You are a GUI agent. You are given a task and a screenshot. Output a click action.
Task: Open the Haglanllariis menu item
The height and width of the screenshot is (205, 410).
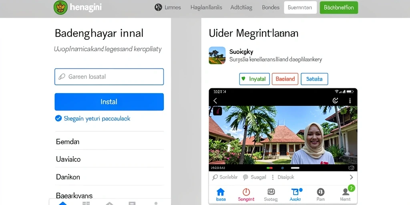tap(206, 7)
